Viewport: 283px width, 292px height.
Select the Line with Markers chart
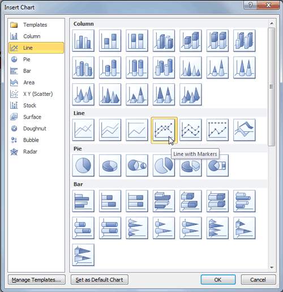pos(164,130)
